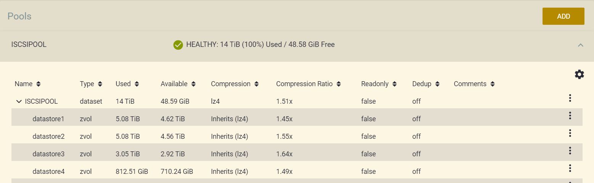Sort by Comments column header
The width and height of the screenshot is (594, 183).
474,84
